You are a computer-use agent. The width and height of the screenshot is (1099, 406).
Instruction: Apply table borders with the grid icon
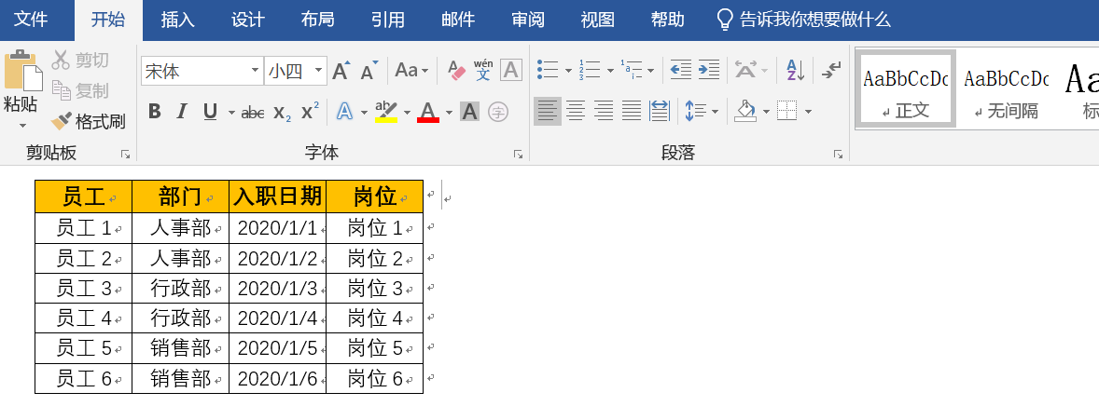coord(787,111)
